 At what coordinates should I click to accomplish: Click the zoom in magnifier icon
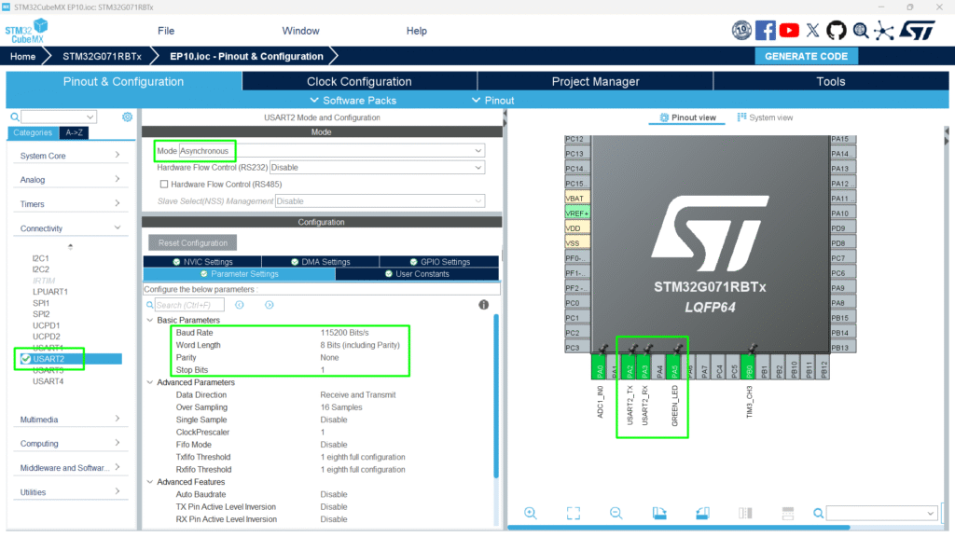click(531, 514)
